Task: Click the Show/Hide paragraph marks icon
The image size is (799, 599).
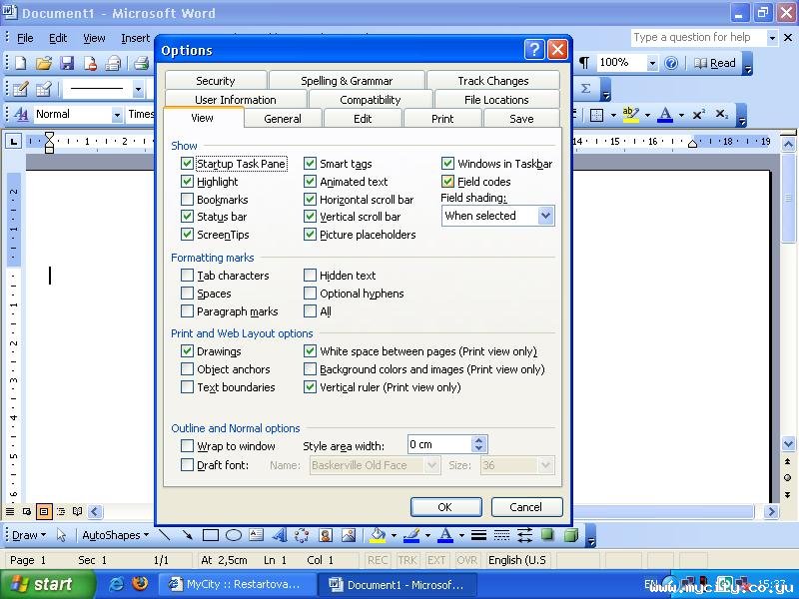Action: coord(584,63)
